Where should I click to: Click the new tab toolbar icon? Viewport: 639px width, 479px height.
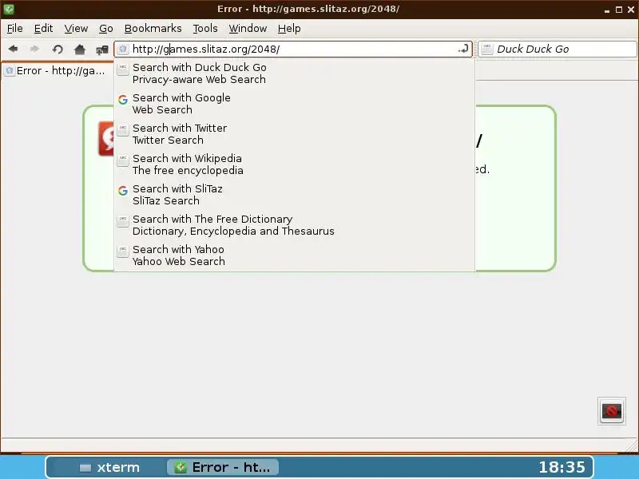click(x=102, y=49)
